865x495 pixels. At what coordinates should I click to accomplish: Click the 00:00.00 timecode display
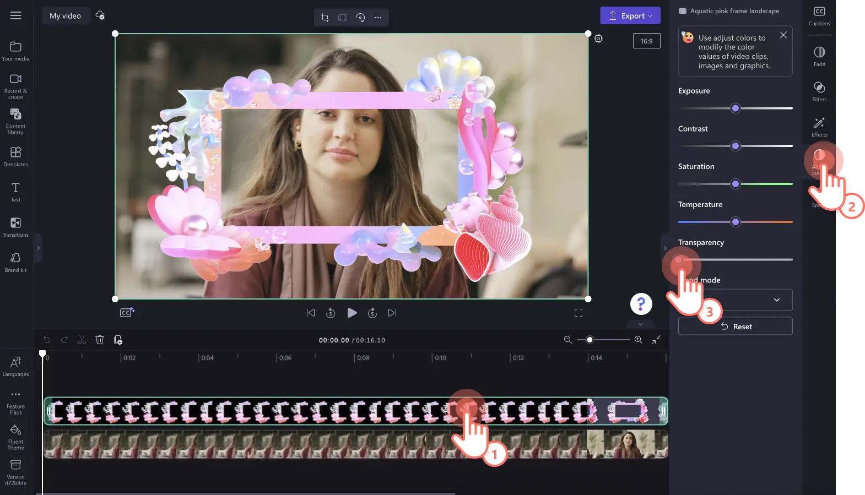334,340
